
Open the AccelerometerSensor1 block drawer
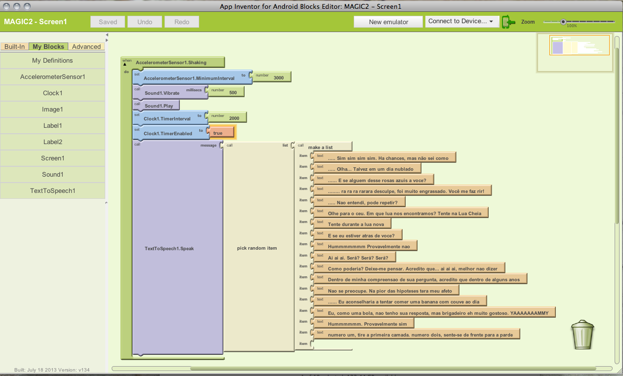point(53,77)
